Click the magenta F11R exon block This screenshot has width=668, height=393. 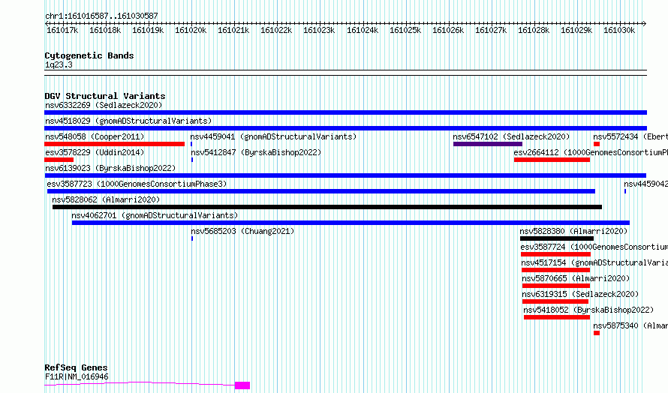pos(242,385)
